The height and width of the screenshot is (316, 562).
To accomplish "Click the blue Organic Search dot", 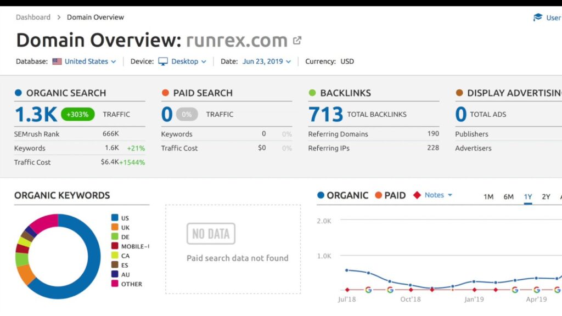I will click(18, 93).
